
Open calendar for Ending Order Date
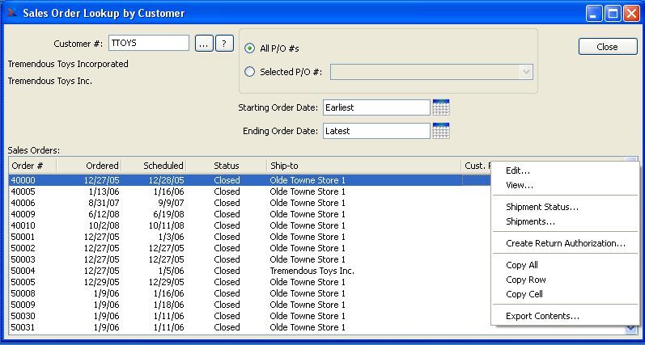441,130
